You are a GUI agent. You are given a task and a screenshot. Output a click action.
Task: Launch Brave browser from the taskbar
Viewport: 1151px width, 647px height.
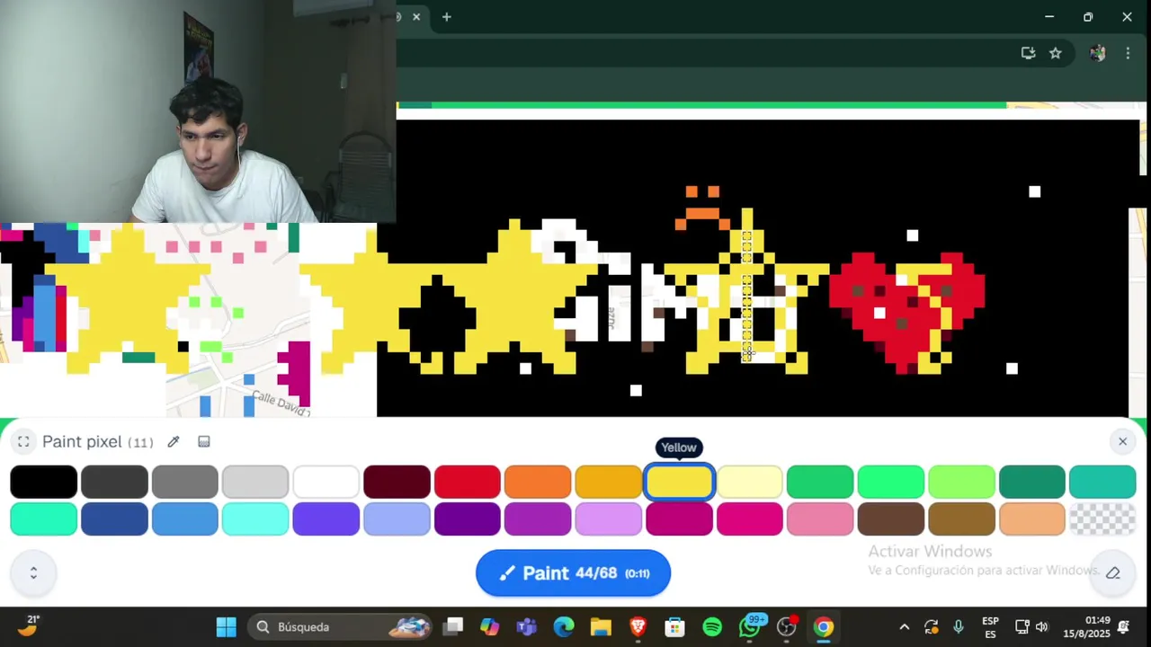pyautogui.click(x=638, y=626)
